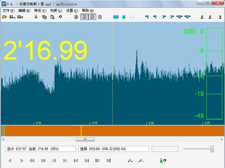Paste using the clipboard icon
The height and width of the screenshot is (168, 225).
[x=52, y=17]
